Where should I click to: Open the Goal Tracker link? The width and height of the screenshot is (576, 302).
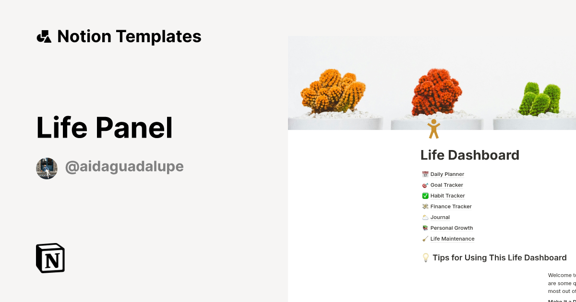[446, 185]
